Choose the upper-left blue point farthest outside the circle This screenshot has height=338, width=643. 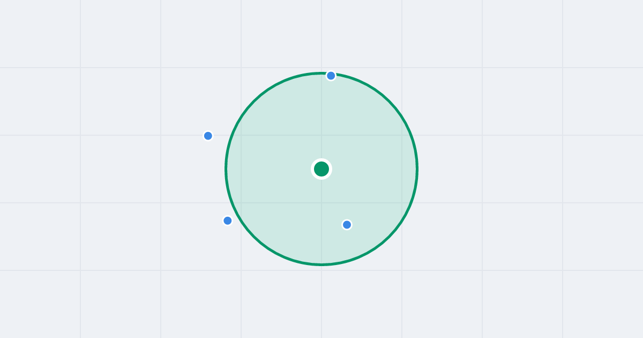coord(208,136)
